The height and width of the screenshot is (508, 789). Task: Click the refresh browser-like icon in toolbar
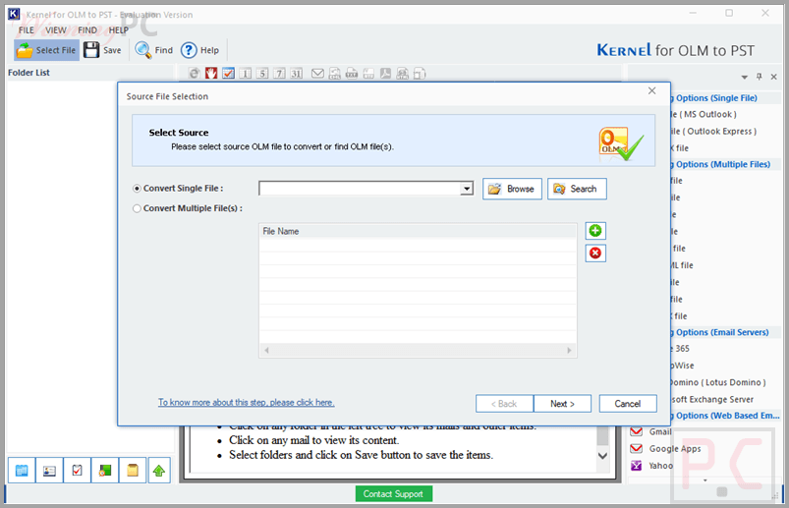(x=195, y=74)
